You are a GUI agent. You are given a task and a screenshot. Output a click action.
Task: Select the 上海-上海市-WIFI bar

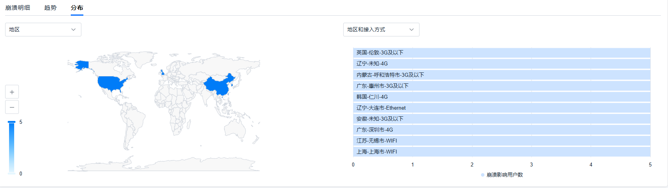pyautogui.click(x=501, y=152)
